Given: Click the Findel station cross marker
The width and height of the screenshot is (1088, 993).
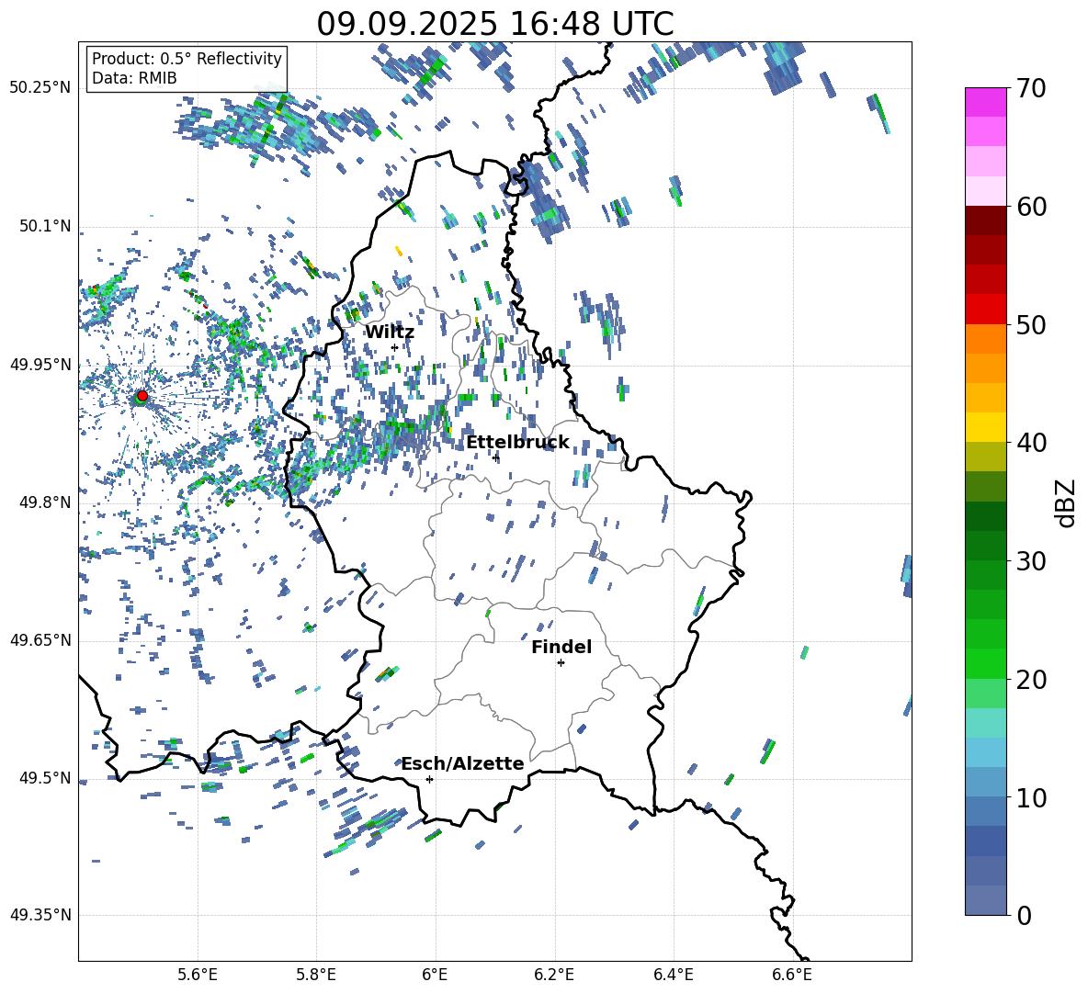Looking at the screenshot, I should pyautogui.click(x=561, y=663).
